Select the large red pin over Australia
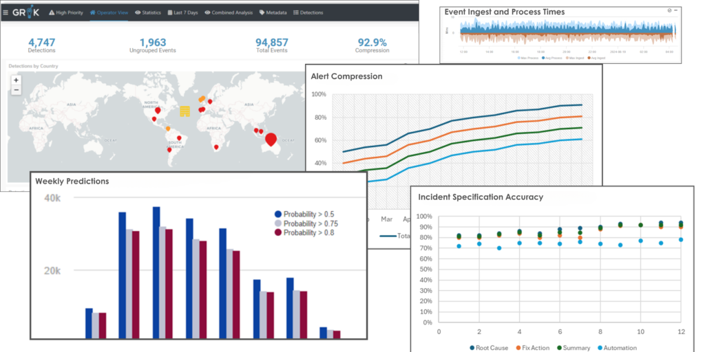 [x=271, y=140]
